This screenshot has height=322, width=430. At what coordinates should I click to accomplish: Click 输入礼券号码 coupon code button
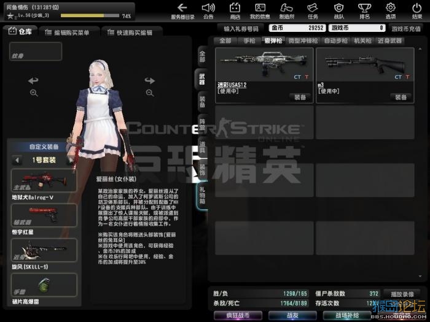241,28
